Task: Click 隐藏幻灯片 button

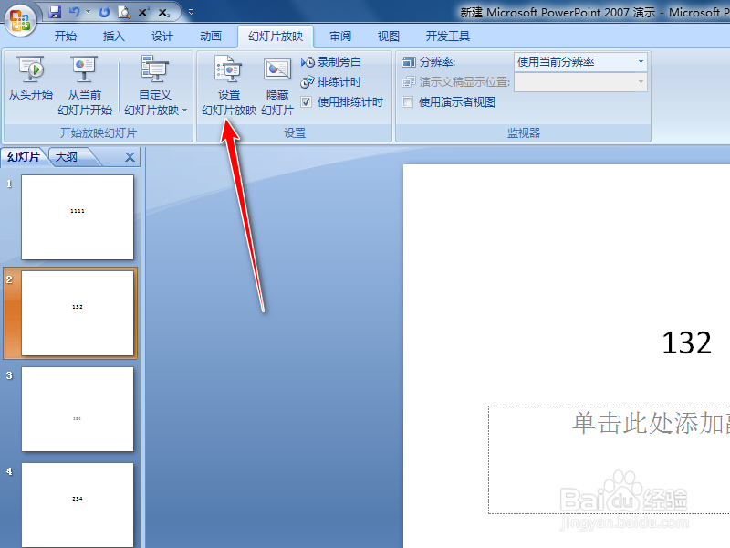Action: click(277, 86)
